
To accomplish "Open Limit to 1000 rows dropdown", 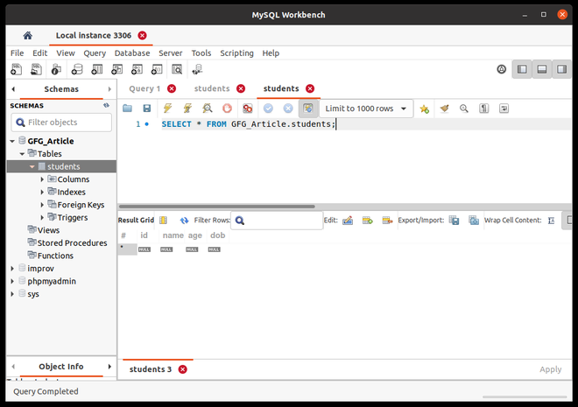I will click(366, 109).
